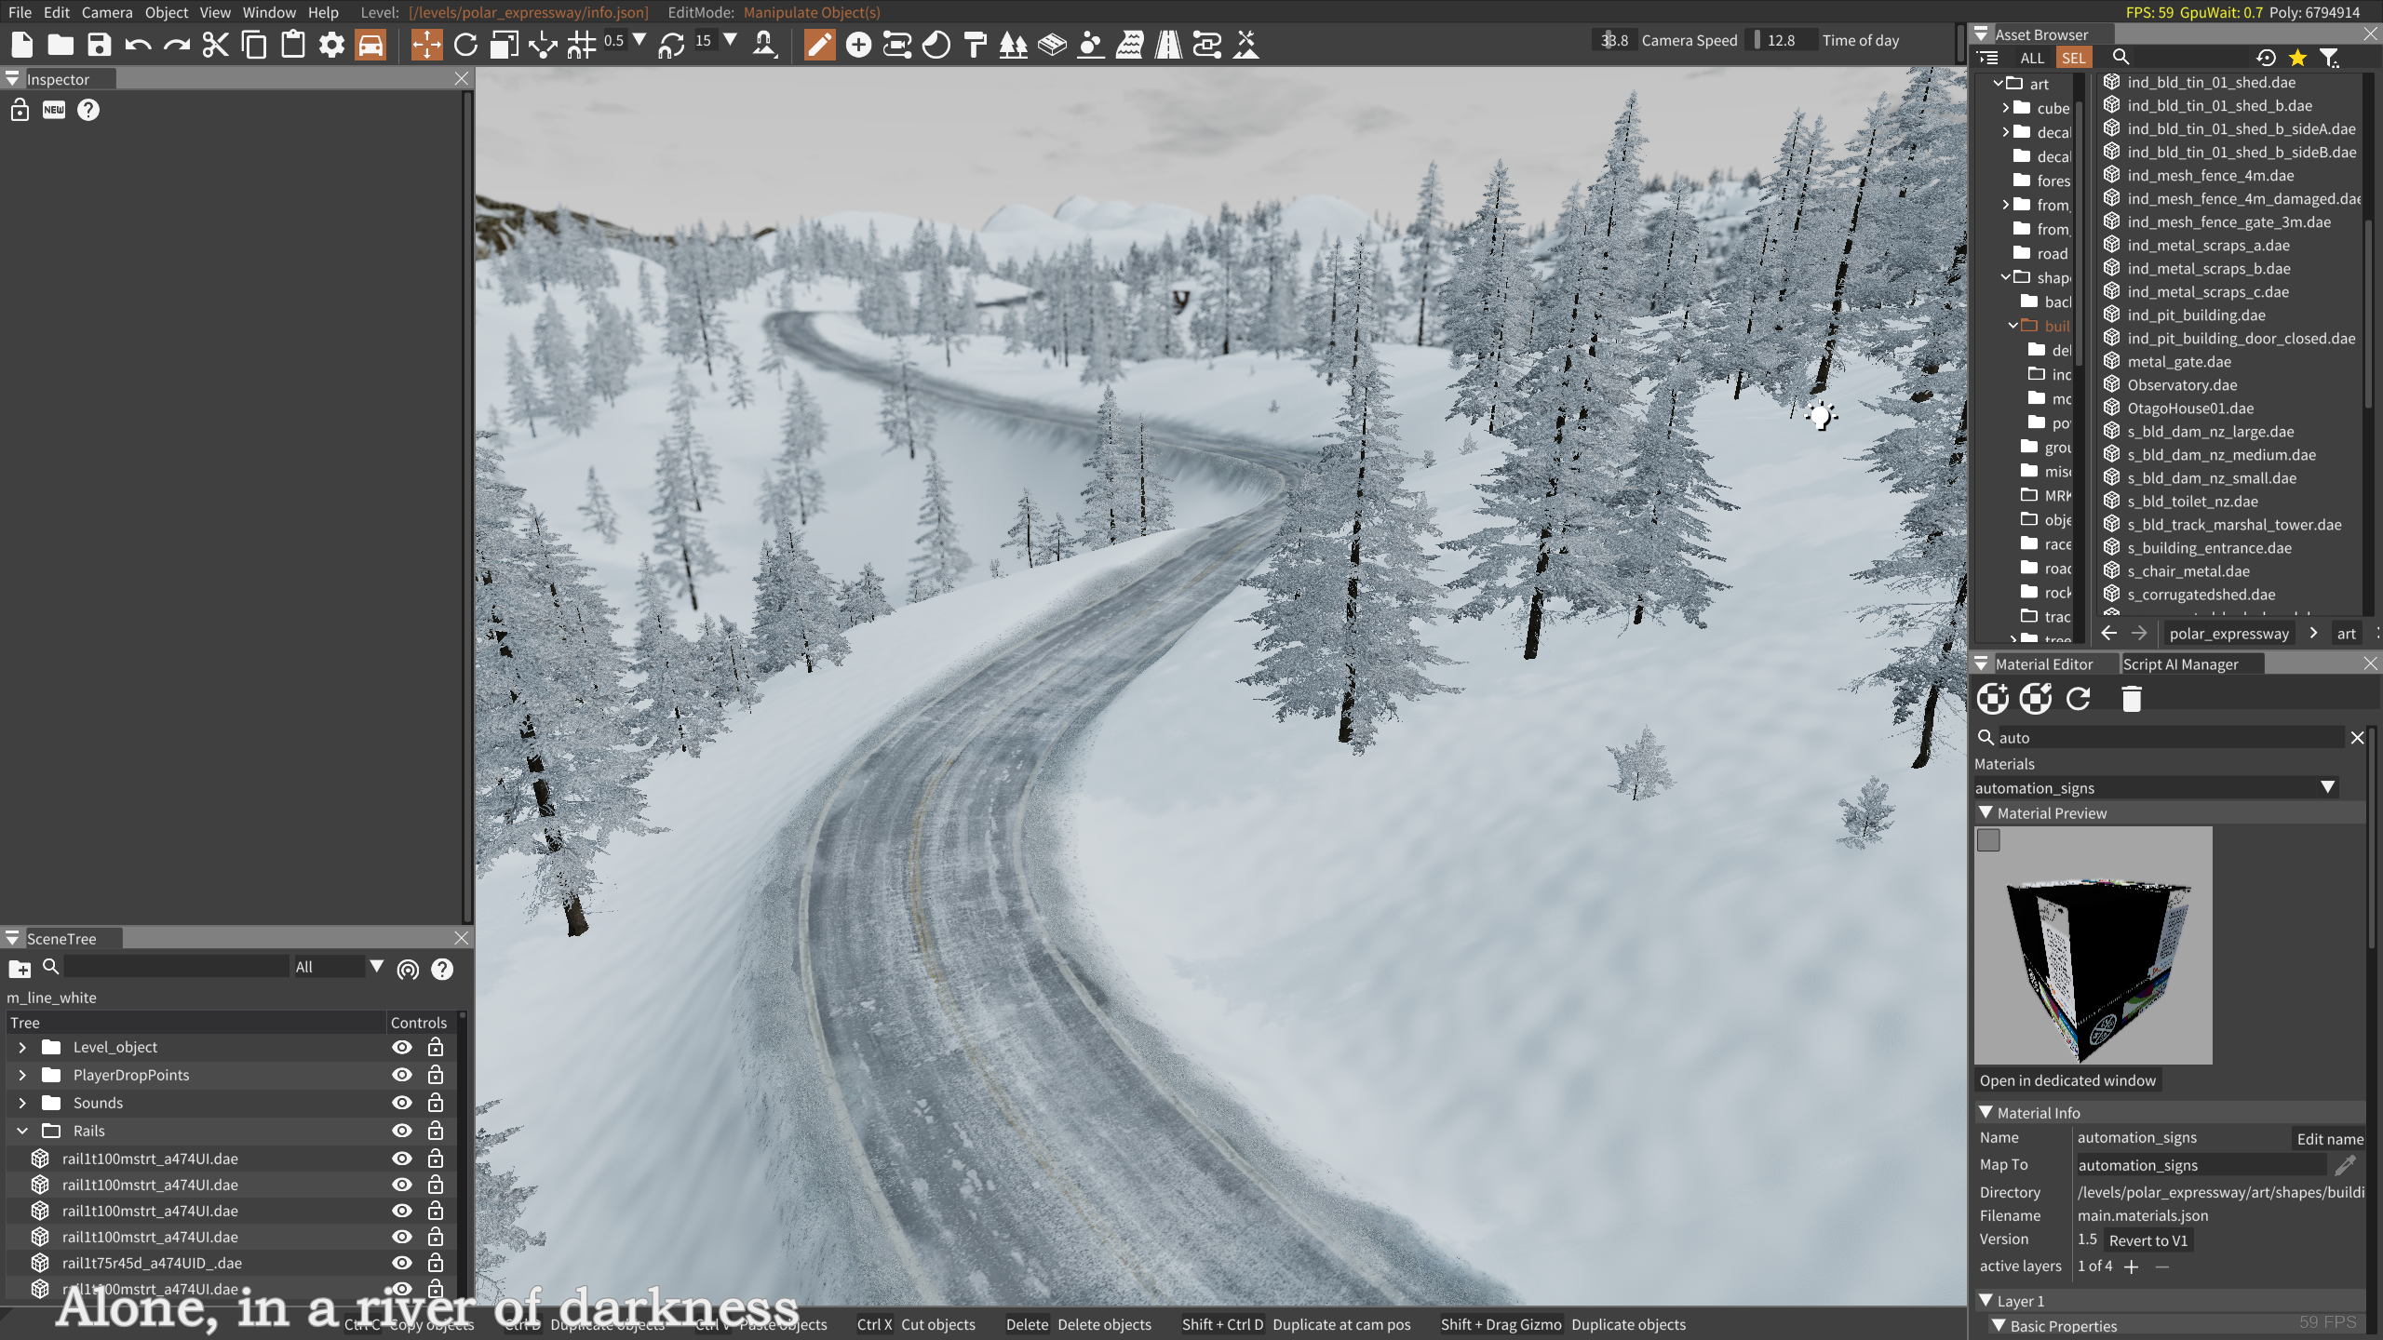Open the automation_signs materials dropdown

click(x=2327, y=787)
